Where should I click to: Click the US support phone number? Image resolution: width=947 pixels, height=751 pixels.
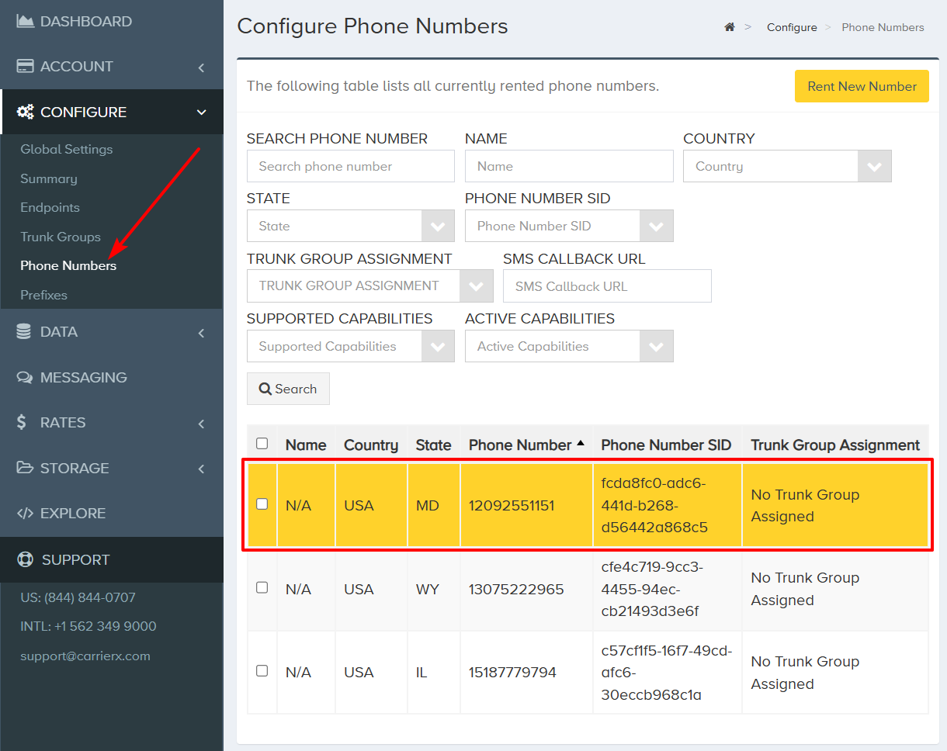pyautogui.click(x=78, y=597)
